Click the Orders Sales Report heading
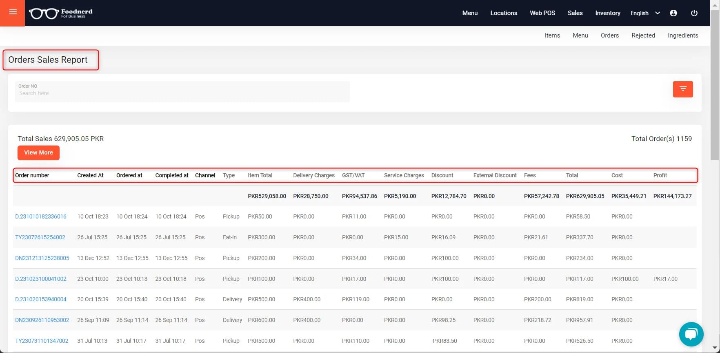Screen dimensions: 720x353 click(x=48, y=60)
